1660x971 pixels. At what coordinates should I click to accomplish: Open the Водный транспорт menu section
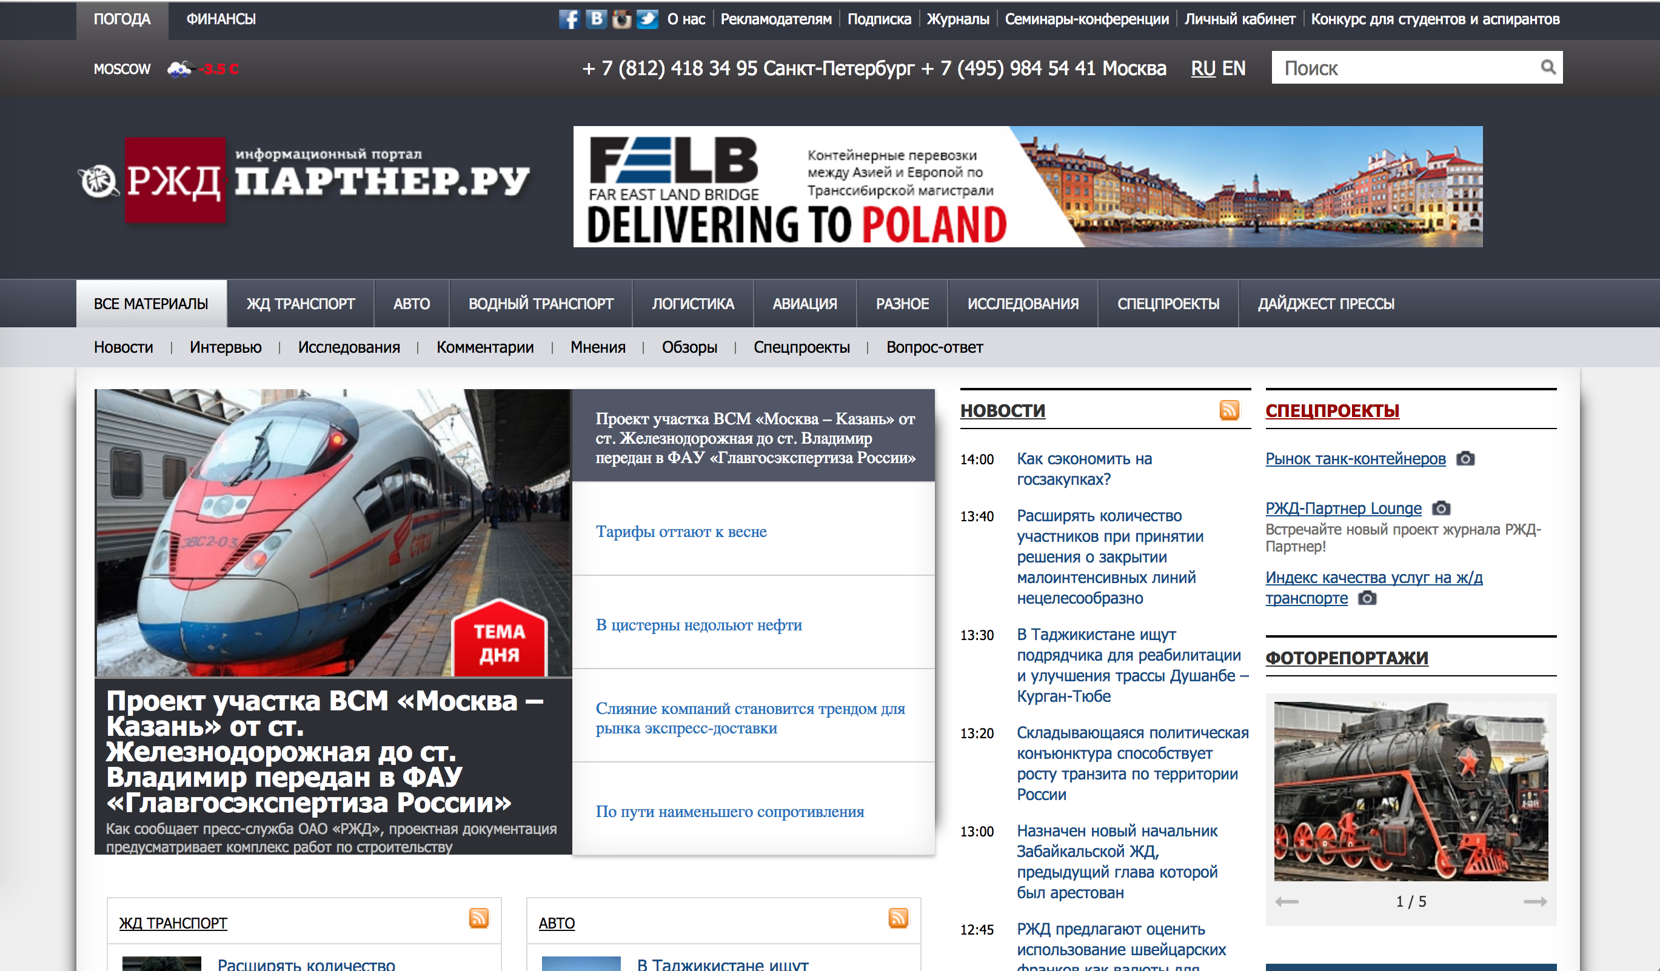click(541, 304)
